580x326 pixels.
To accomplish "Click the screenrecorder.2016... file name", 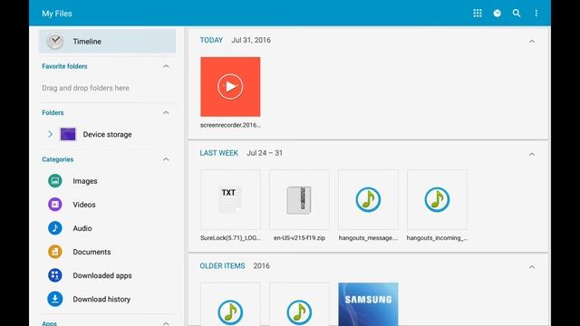I will (x=230, y=125).
